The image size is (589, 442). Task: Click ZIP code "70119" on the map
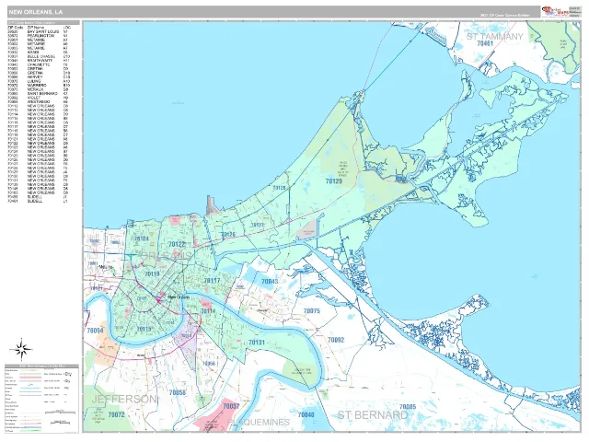pos(152,274)
